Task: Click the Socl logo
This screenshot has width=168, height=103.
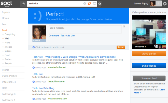Action: coord(6,4)
